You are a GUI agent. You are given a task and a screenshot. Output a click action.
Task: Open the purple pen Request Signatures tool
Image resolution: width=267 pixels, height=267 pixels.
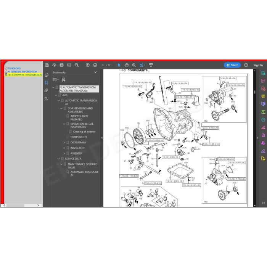(x=263, y=151)
